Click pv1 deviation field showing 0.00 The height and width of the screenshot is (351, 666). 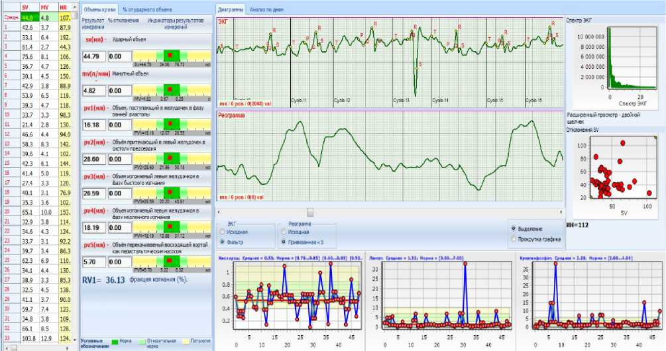(x=119, y=125)
